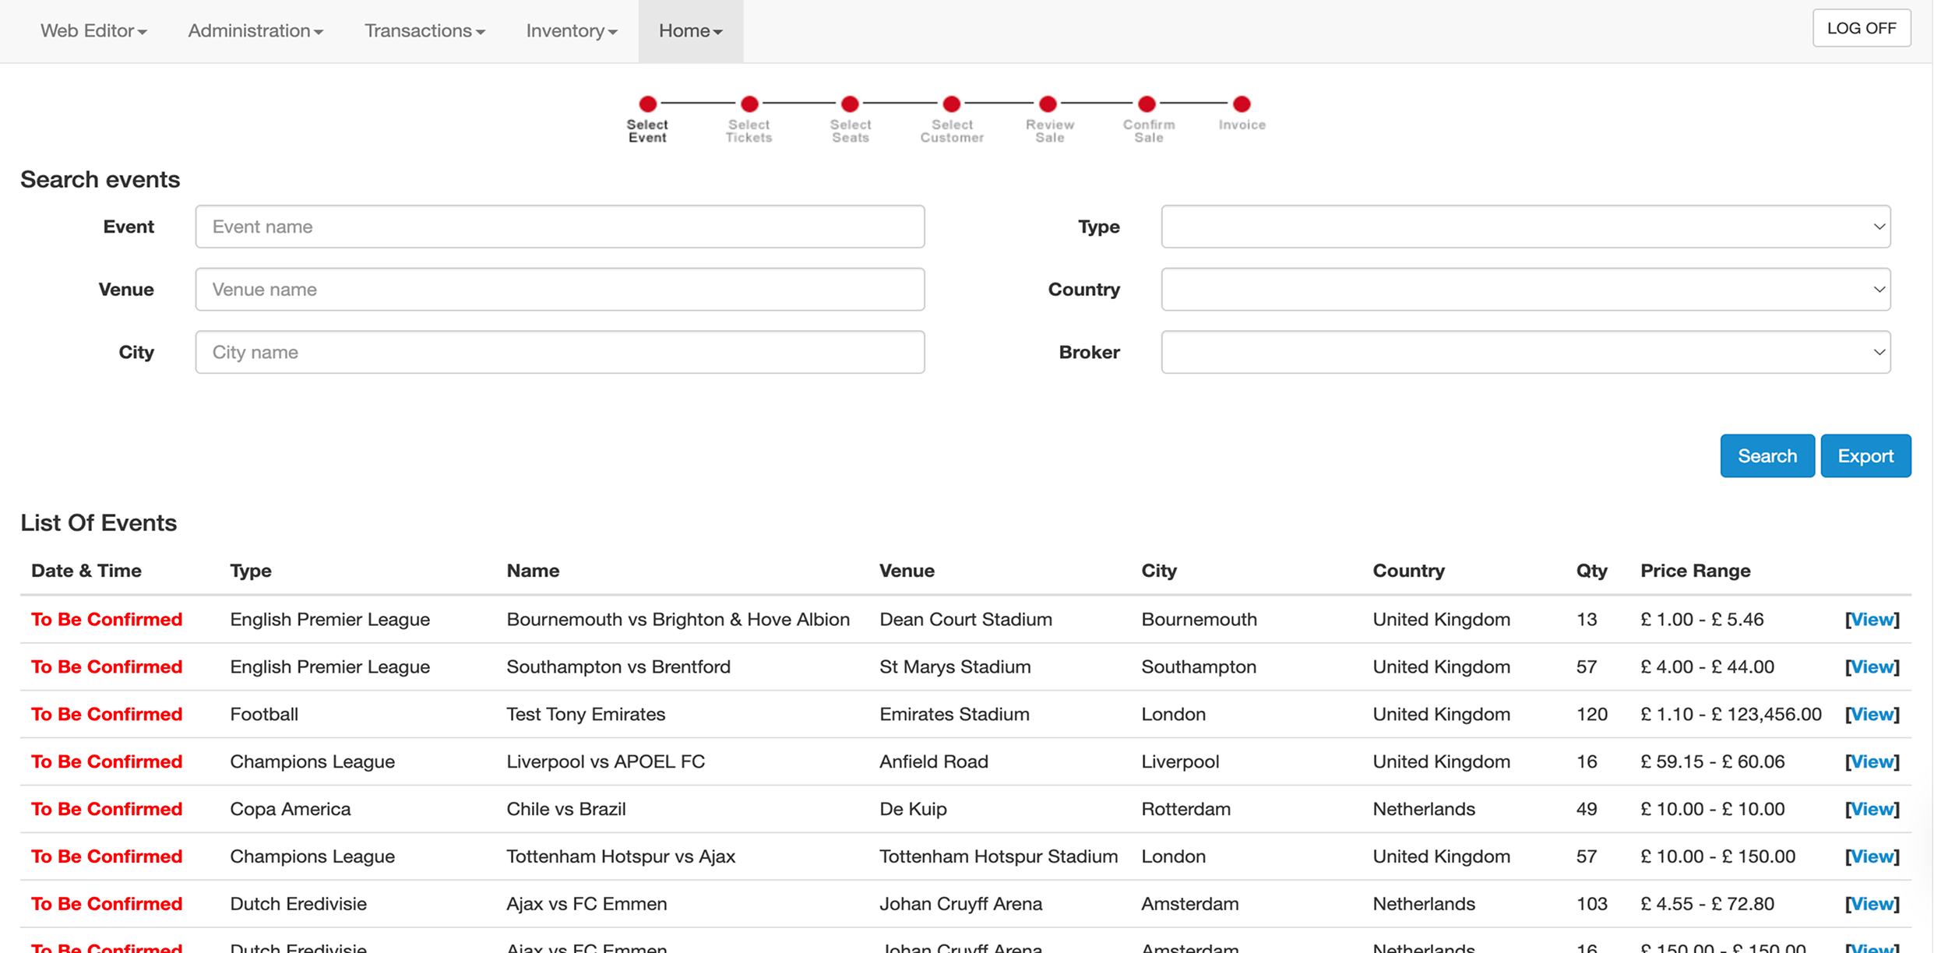Focus the Event name input field
The width and height of the screenshot is (1934, 953).
point(559,227)
